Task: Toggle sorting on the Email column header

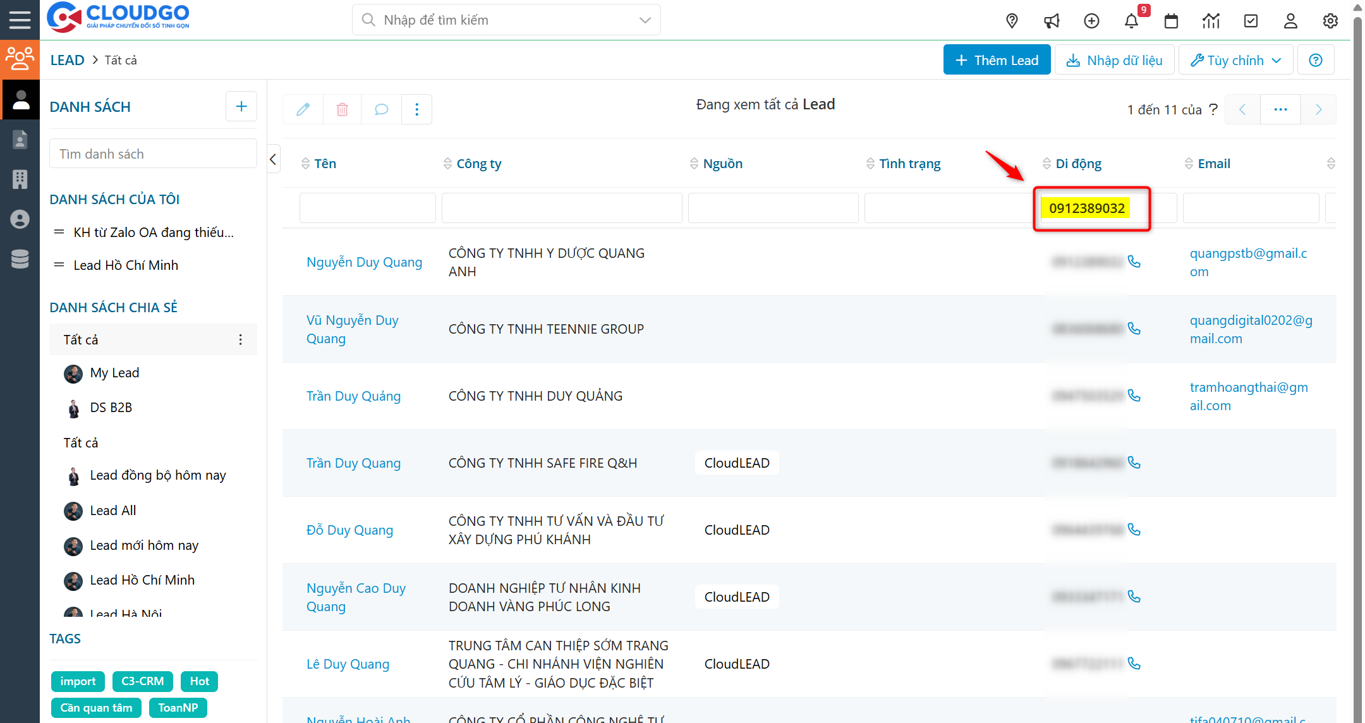Action: point(1189,163)
